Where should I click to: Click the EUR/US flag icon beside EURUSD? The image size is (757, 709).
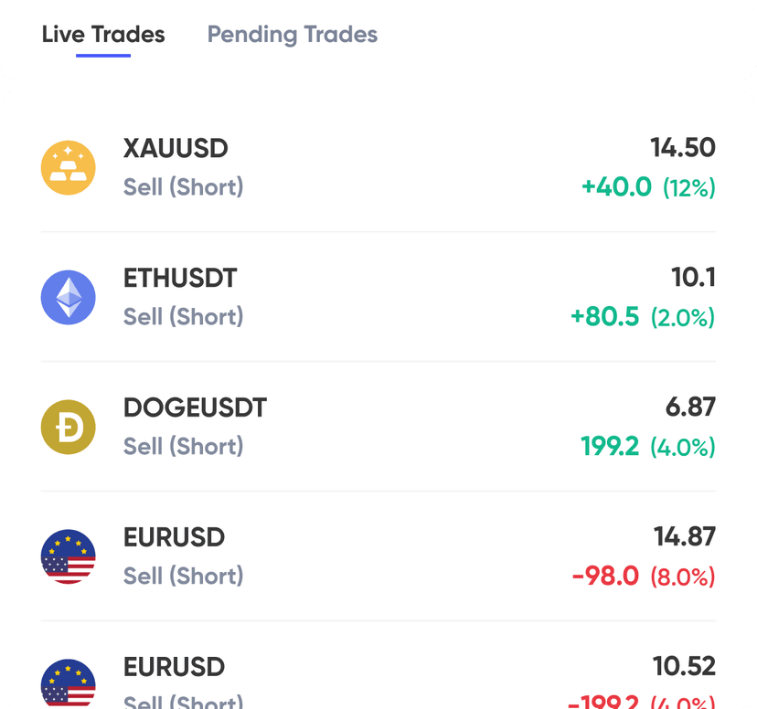tap(68, 556)
